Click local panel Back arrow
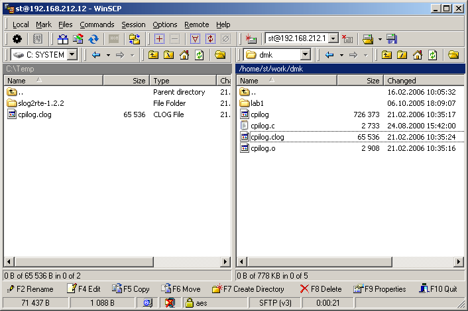The width and height of the screenshot is (468, 311). [96, 55]
